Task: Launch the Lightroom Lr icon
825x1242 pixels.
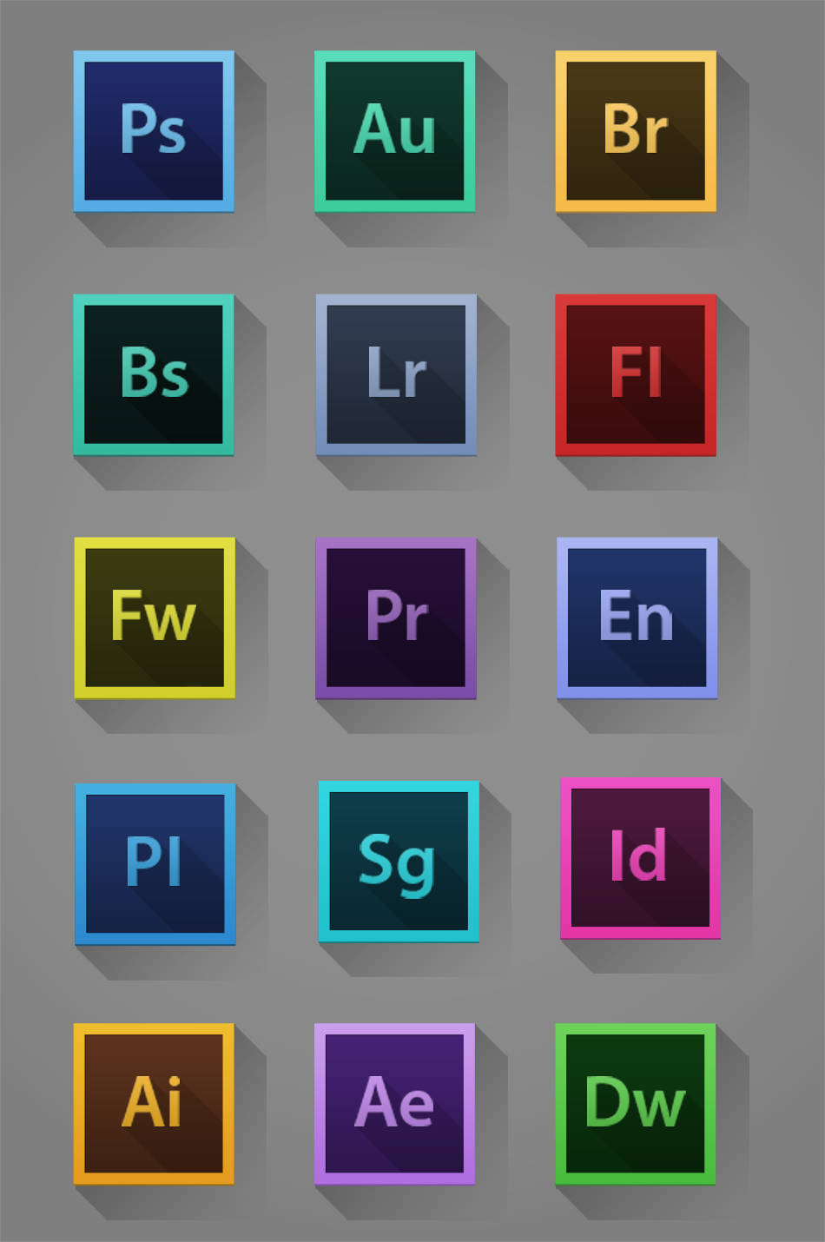Action: click(x=396, y=374)
